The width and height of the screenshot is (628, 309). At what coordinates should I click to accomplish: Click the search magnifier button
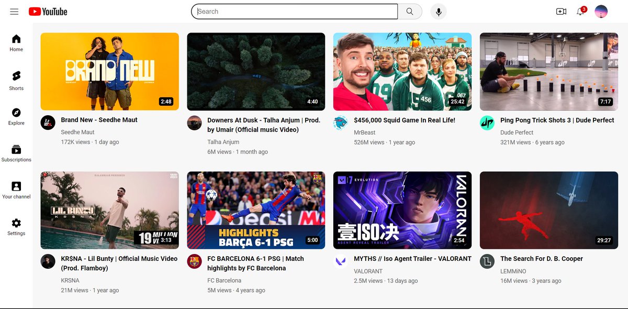410,11
